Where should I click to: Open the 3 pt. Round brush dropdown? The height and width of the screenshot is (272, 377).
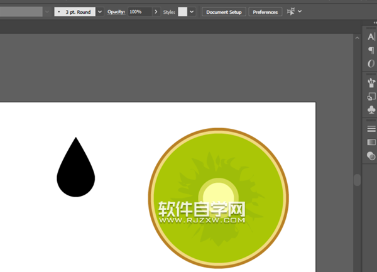click(75, 12)
